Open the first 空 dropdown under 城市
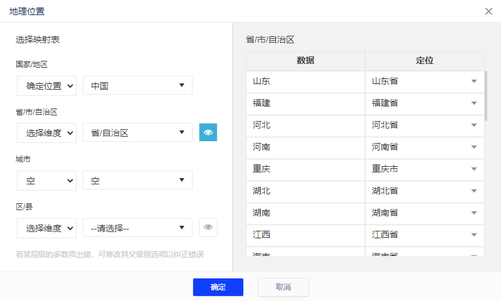This screenshot has width=501, height=301. pos(46,181)
